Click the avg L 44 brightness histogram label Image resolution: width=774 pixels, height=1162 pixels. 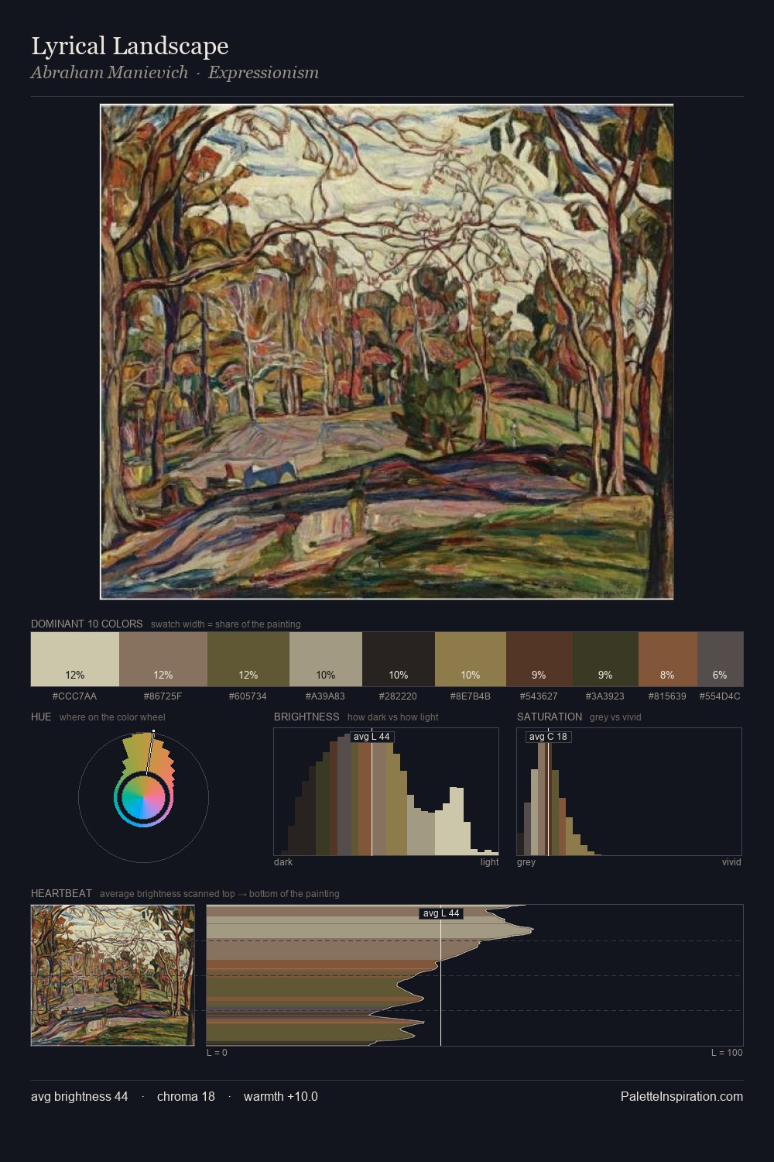tap(372, 737)
